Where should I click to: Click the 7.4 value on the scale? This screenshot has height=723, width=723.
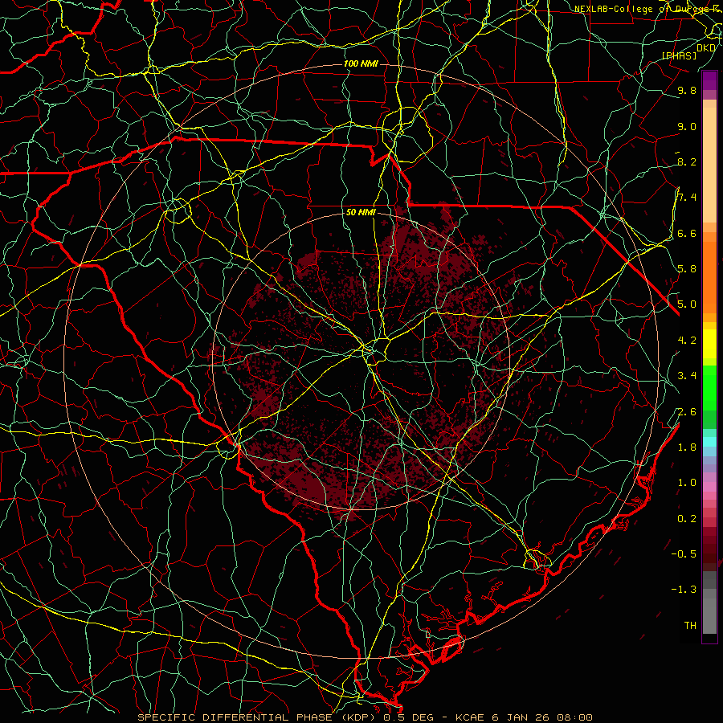pos(687,198)
